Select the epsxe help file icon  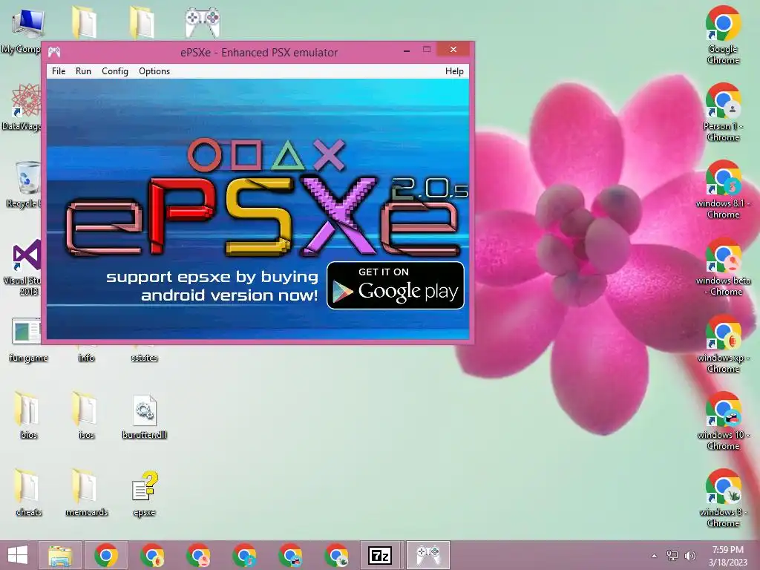point(145,494)
